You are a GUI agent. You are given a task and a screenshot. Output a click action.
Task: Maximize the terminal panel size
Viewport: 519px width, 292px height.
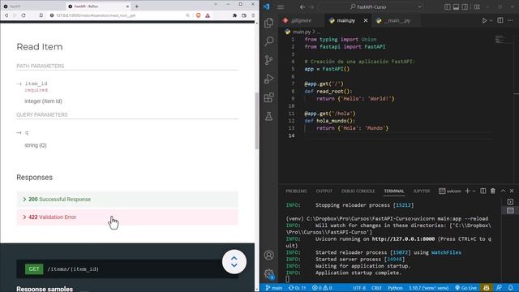point(503,191)
